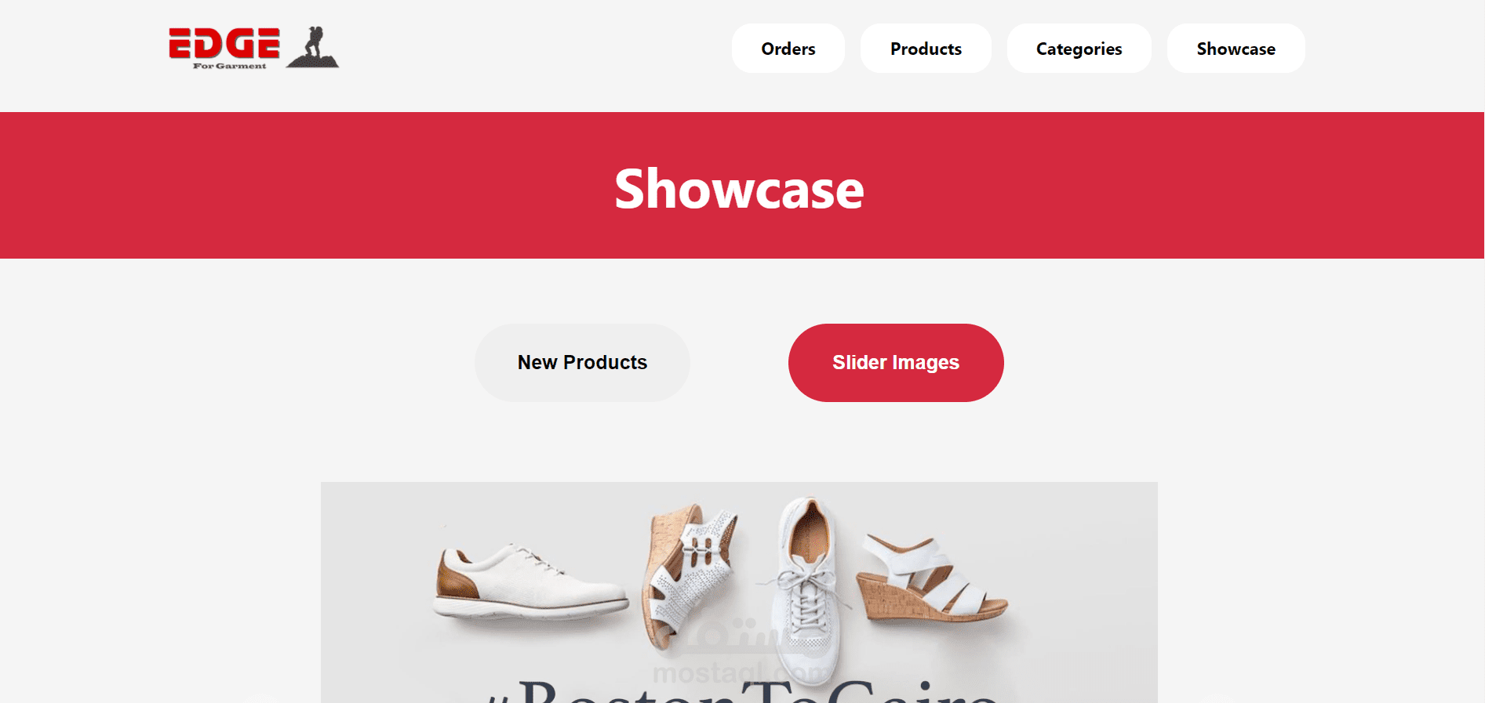The width and height of the screenshot is (1485, 703).
Task: Click the For Garment tagline
Action: click(x=230, y=66)
